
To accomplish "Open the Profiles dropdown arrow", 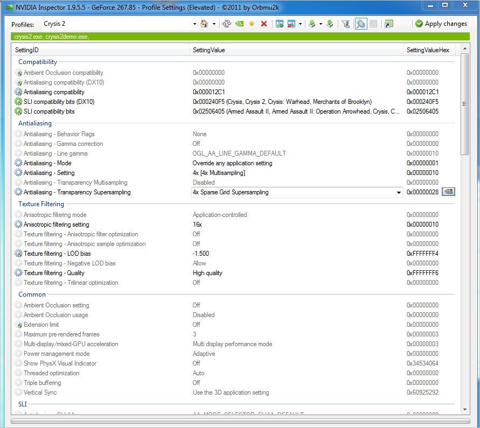I will (194, 24).
